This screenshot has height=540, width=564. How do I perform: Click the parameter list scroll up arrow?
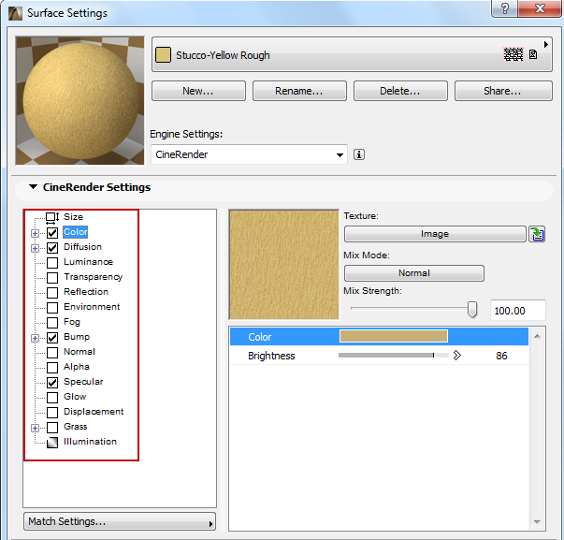537,336
